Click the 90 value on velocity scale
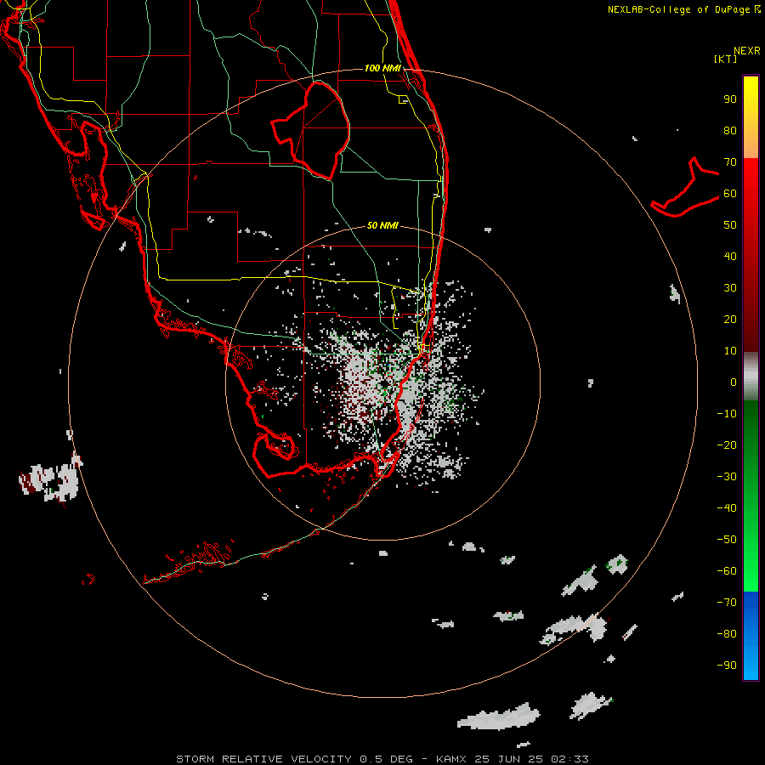Screen dimensions: 765x765 pyautogui.click(x=730, y=99)
